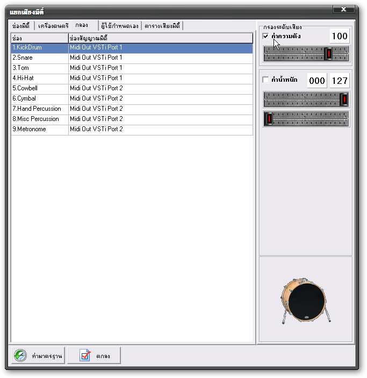Click Midi Out VSTi Port 2 for Cowbell

pos(96,88)
